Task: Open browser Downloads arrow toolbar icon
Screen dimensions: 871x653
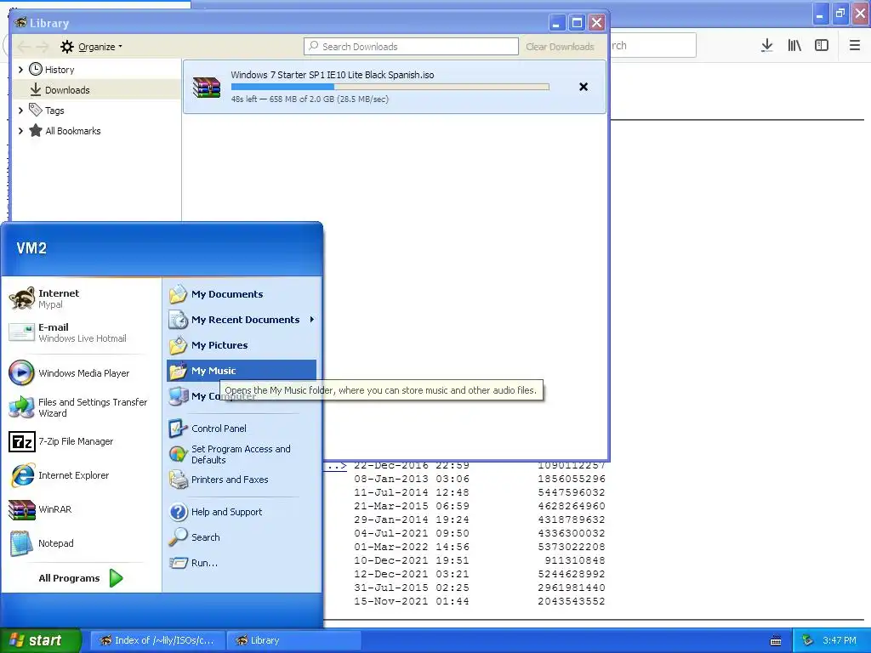Action: pos(766,46)
